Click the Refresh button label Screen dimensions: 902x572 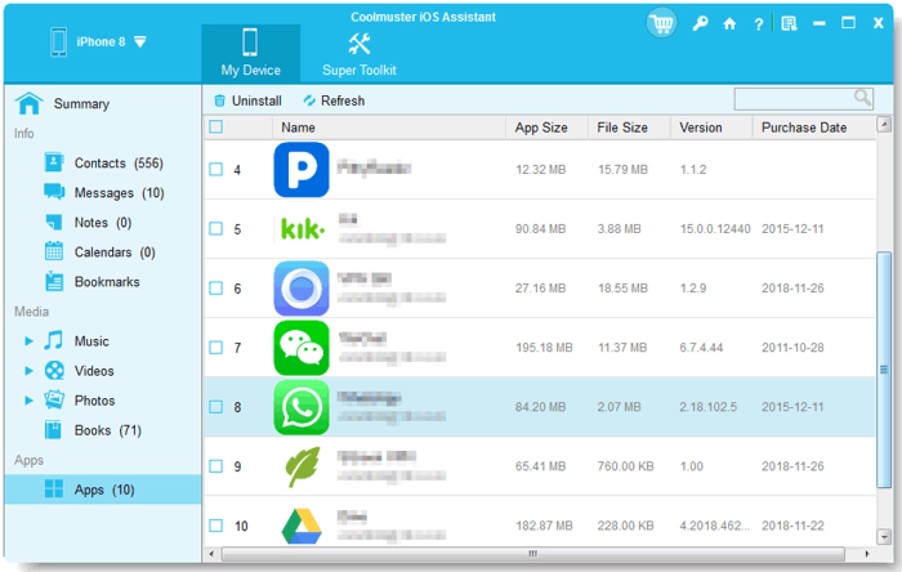coord(343,101)
